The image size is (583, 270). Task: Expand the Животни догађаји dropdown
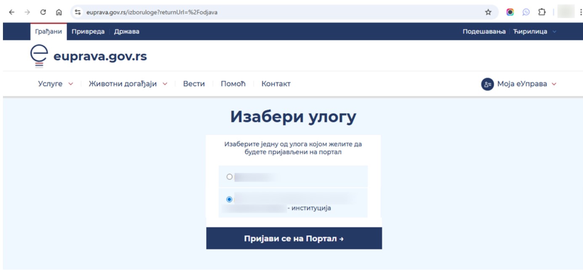coord(128,84)
